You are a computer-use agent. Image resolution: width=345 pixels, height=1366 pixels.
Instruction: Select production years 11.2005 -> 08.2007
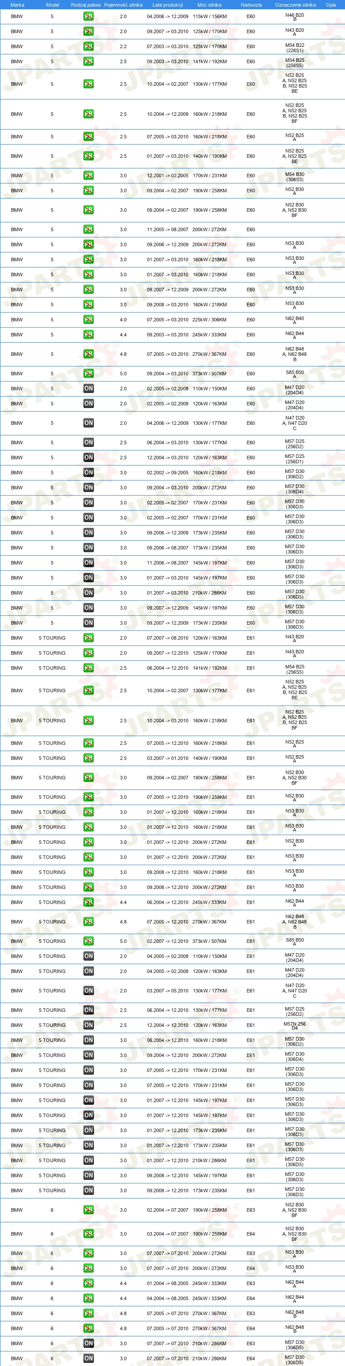coord(168,229)
